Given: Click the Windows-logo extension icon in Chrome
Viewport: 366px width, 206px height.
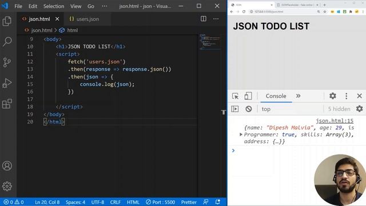Looking at the screenshot, I should [339, 11].
